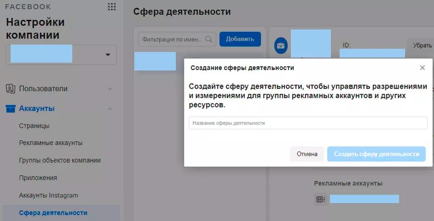Viewport: 434px width, 221px height.
Task: Focus the Название сферы деятельности field
Action: (x=308, y=123)
